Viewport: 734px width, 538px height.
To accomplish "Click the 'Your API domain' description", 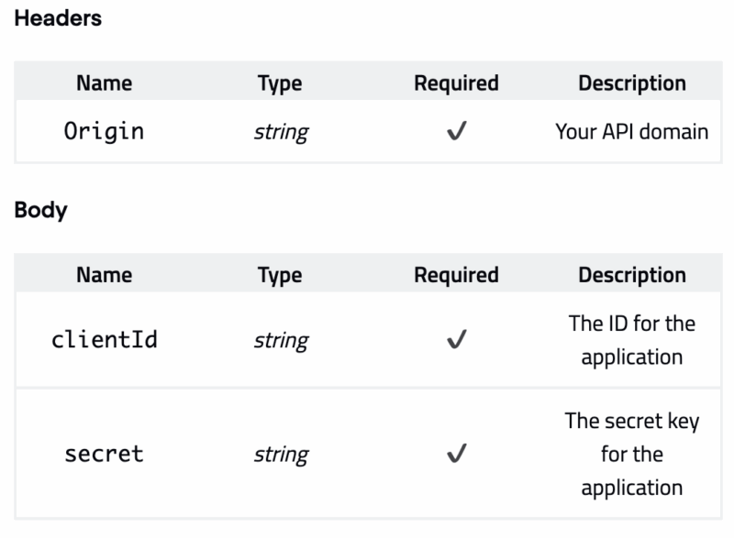I will tap(631, 131).
